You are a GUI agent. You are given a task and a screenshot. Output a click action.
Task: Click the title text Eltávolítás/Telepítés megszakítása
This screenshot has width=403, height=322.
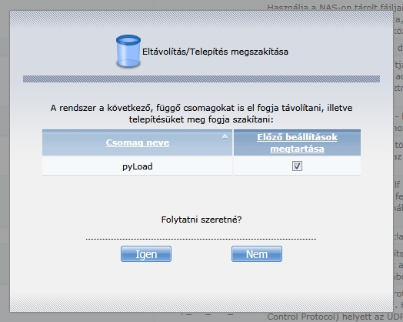[215, 52]
